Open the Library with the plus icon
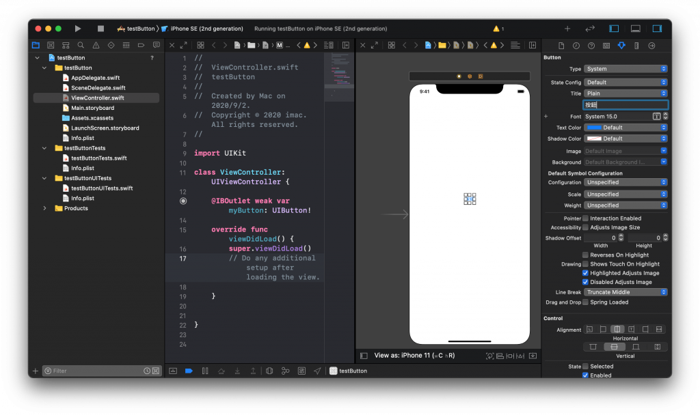The width and height of the screenshot is (700, 415). point(567,29)
